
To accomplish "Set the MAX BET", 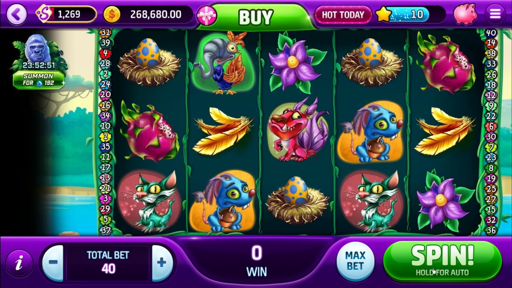I will pos(355,261).
